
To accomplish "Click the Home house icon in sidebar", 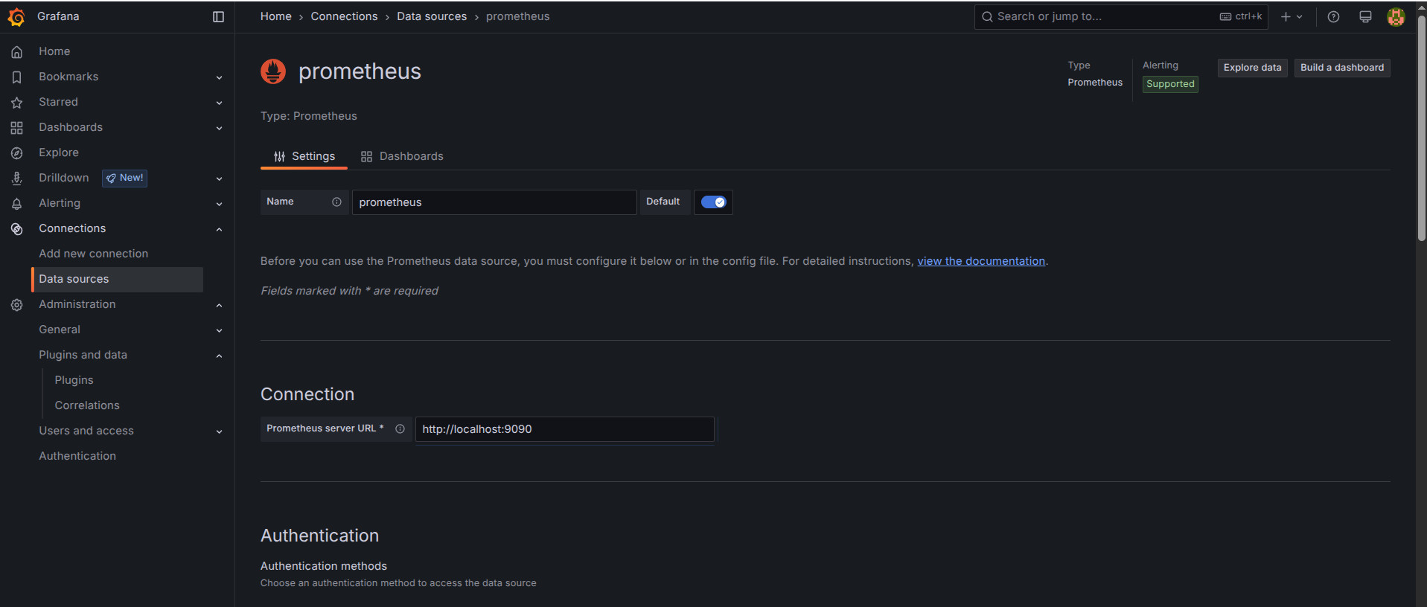I will 16,51.
